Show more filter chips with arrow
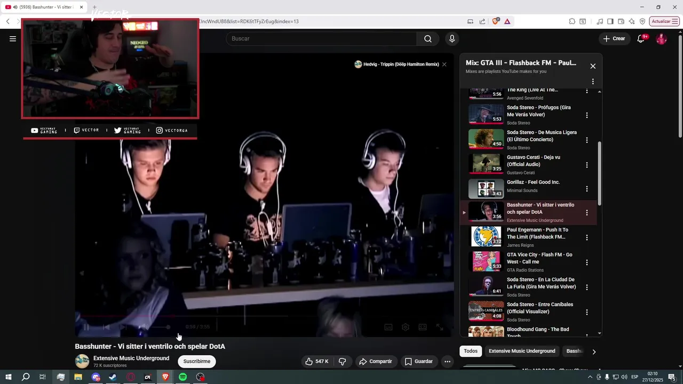The width and height of the screenshot is (683, 384). (594, 351)
